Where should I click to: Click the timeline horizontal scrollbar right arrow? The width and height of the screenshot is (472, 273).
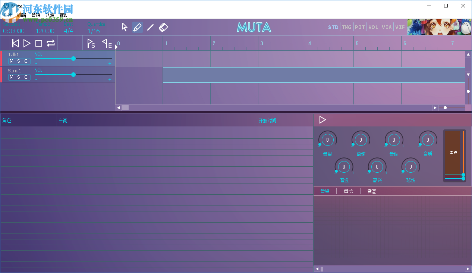(435, 107)
